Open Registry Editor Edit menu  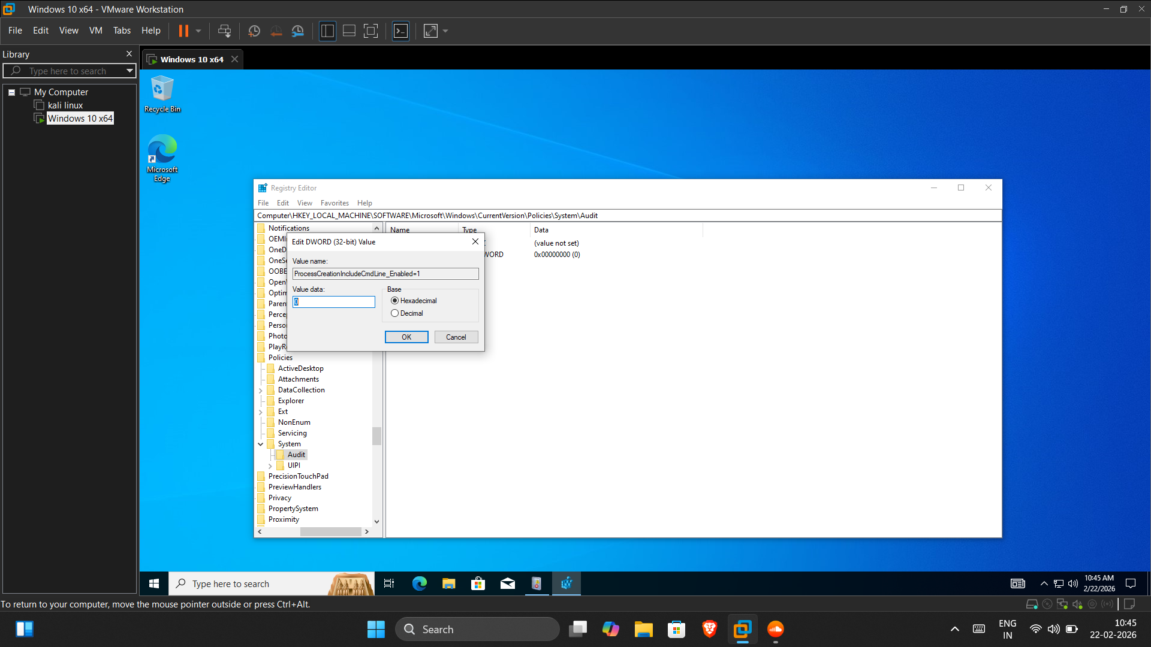point(283,203)
